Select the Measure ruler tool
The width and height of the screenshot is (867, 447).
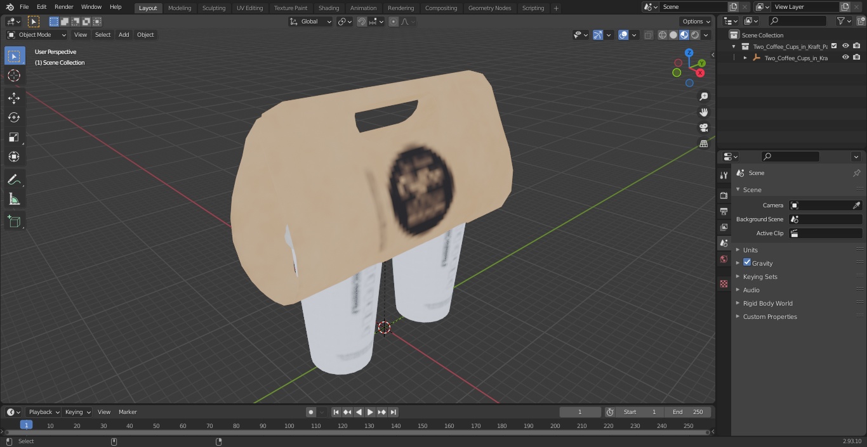click(x=14, y=200)
